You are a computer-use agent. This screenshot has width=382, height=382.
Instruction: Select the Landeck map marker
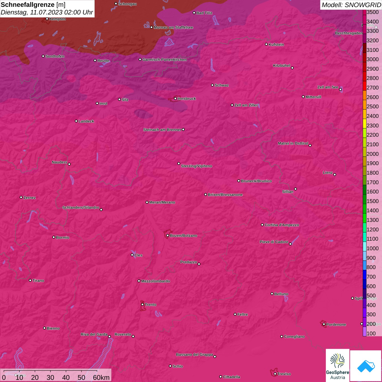tap(76, 121)
